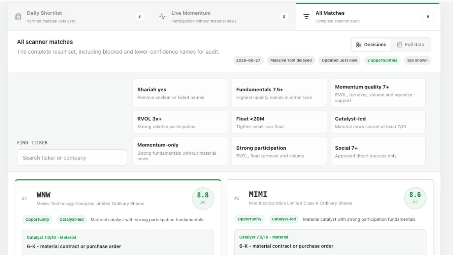The width and height of the screenshot is (453, 255).
Task: Click Meiwu Technology Company Limited Ordinary Shares
Action: (90, 204)
